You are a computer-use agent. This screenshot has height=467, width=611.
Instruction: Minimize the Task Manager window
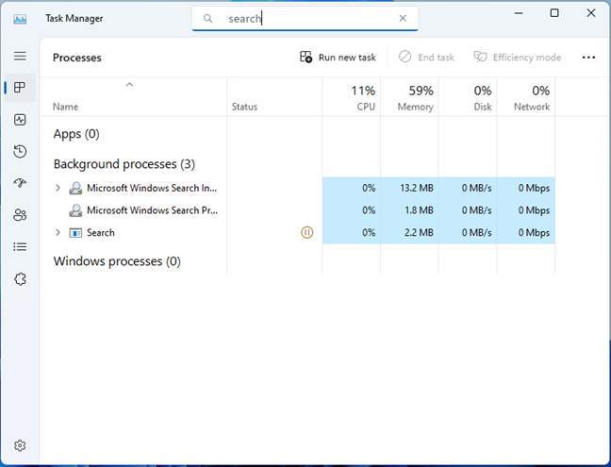point(519,13)
